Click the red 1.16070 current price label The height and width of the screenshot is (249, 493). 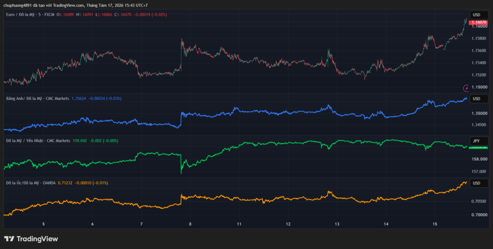[x=478, y=22]
